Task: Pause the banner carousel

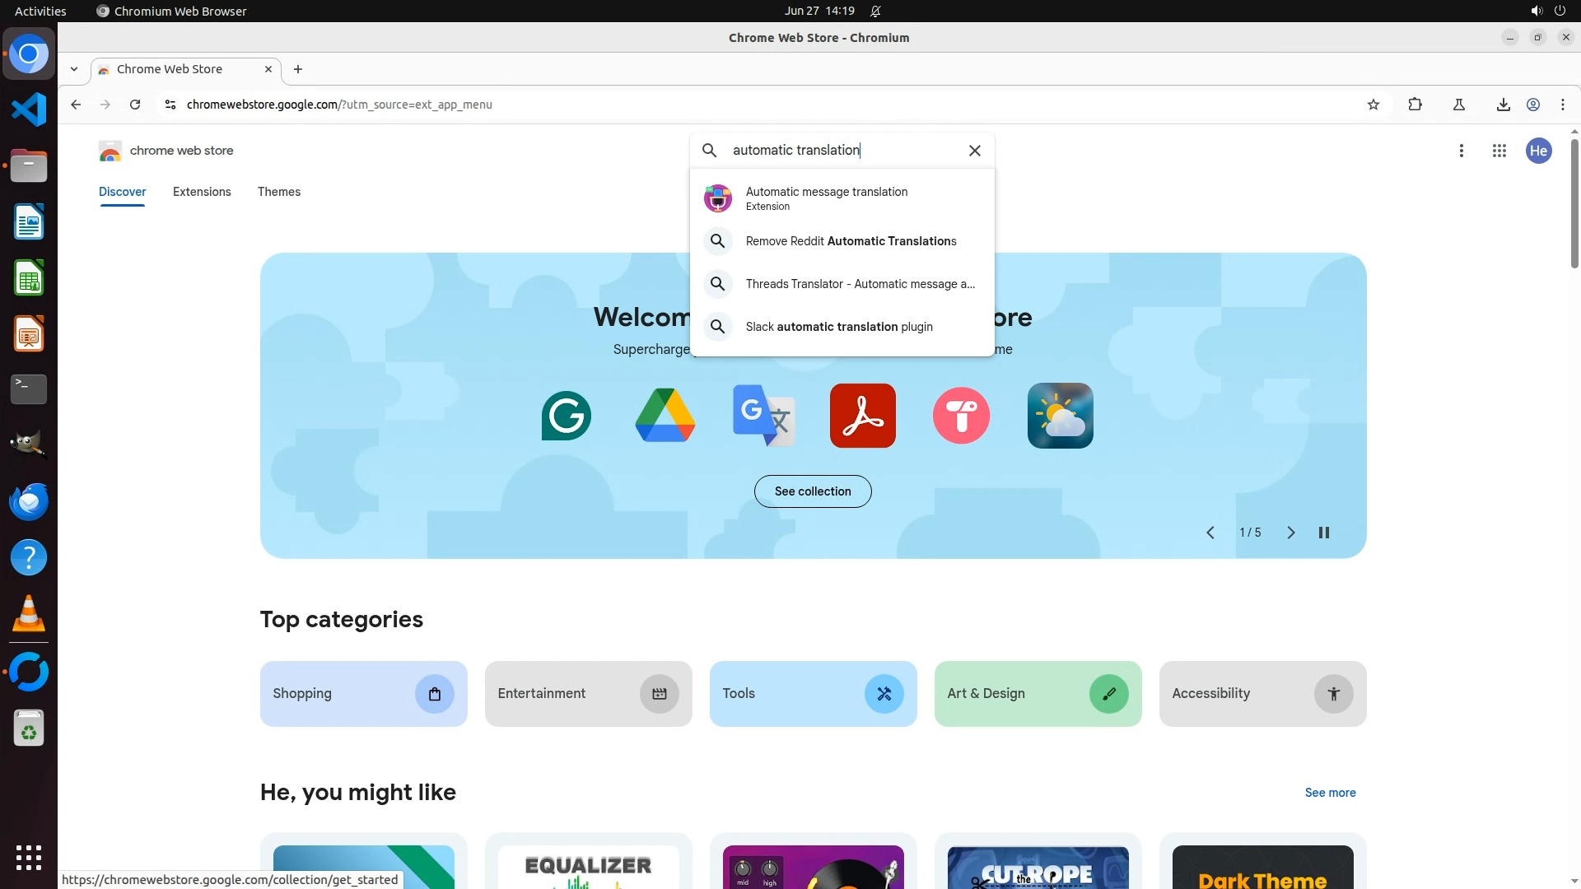Action: [x=1323, y=533]
